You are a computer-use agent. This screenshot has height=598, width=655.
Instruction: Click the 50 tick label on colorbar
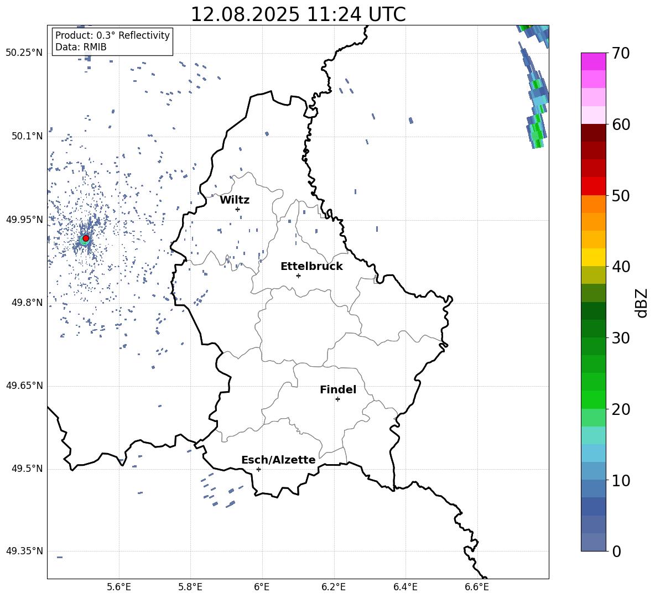point(621,195)
